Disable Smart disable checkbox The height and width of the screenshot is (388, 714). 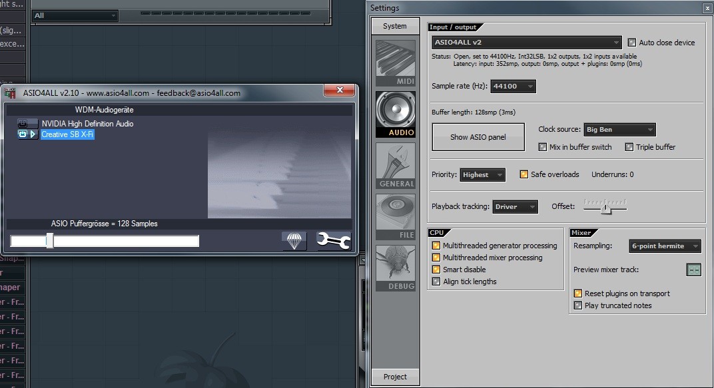tap(436, 270)
